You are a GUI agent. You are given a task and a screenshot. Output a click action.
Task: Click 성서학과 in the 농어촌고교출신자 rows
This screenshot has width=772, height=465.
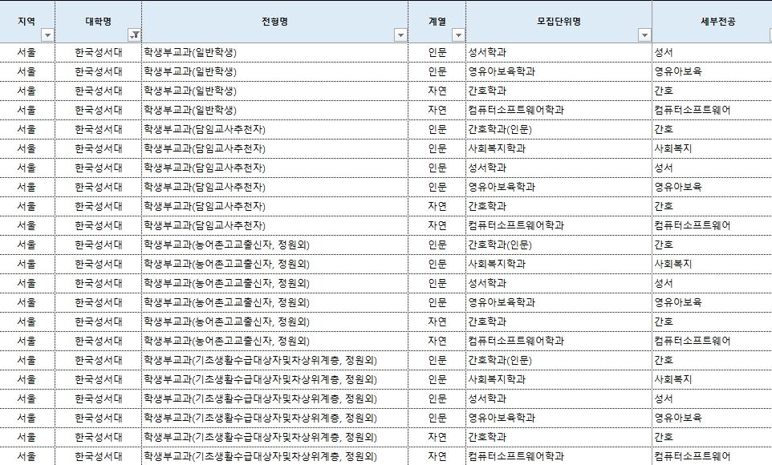pos(487,283)
